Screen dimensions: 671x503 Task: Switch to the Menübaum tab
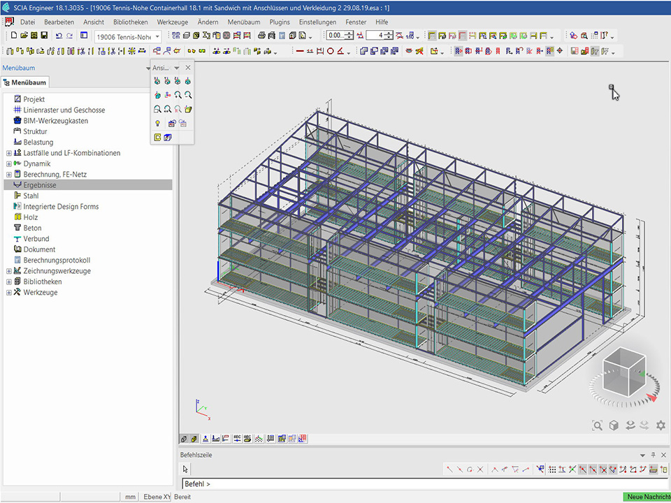pyautogui.click(x=25, y=82)
